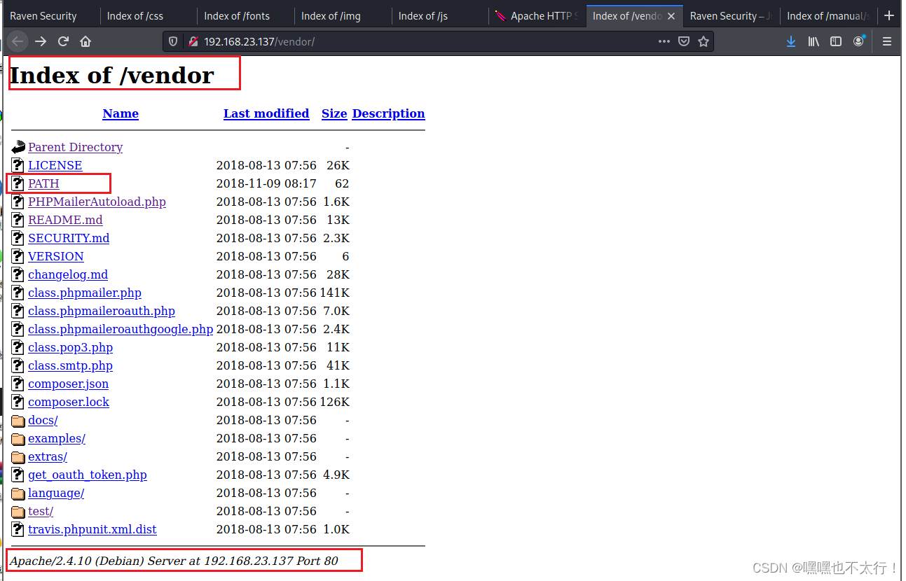Open the Firefox account icon

tap(858, 41)
